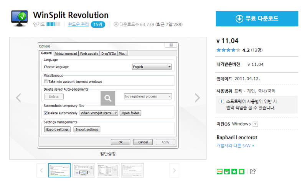The image size is (307, 192).
Task: Go to the next screenshot with the large right arrow
Action: [x=197, y=98]
